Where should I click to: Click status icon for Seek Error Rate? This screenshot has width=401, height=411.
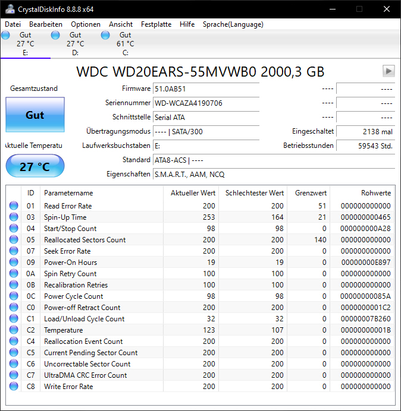[x=14, y=251]
